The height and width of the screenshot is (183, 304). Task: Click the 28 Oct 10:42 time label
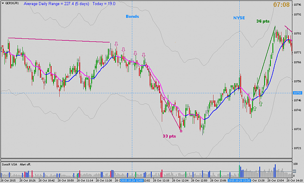click(47, 181)
